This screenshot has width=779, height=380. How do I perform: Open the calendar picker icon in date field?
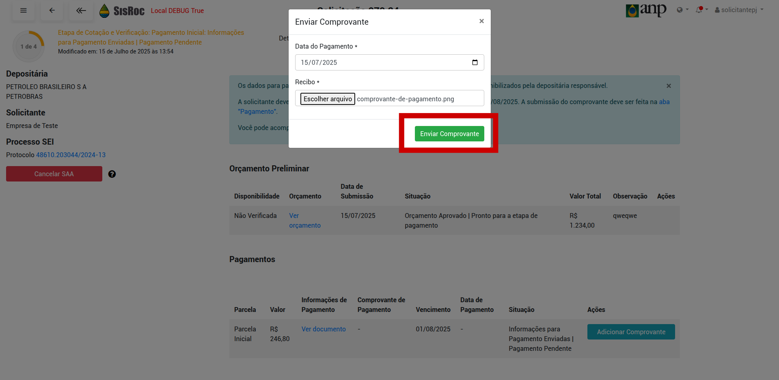(475, 62)
